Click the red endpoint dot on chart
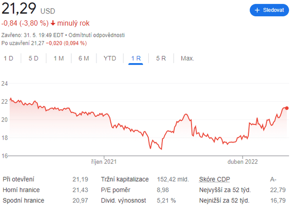Image resolution: width=293 pixels, height=207 pixels. pyautogui.click(x=287, y=108)
